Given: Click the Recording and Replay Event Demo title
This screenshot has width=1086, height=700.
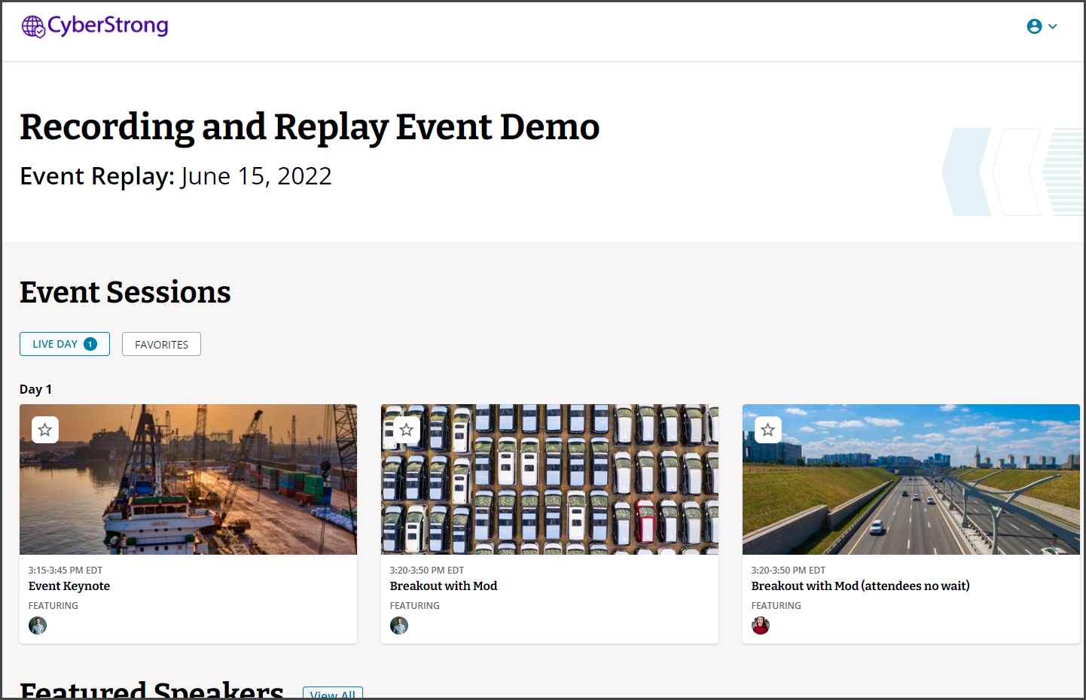Looking at the screenshot, I should (310, 126).
